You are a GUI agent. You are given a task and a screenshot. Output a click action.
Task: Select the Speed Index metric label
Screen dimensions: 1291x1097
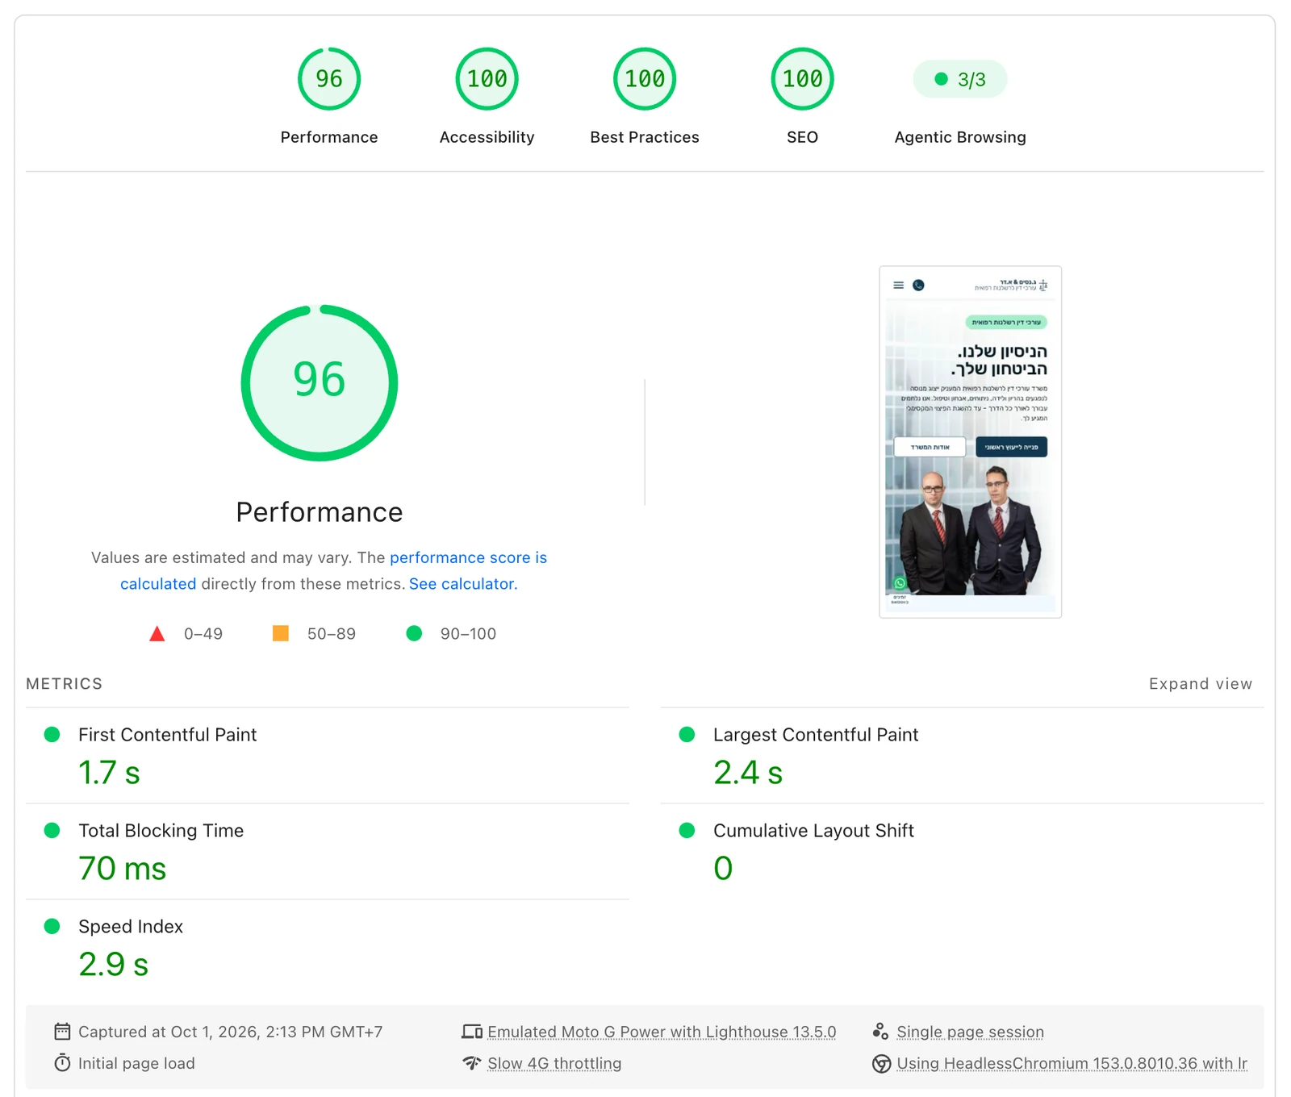point(131,927)
